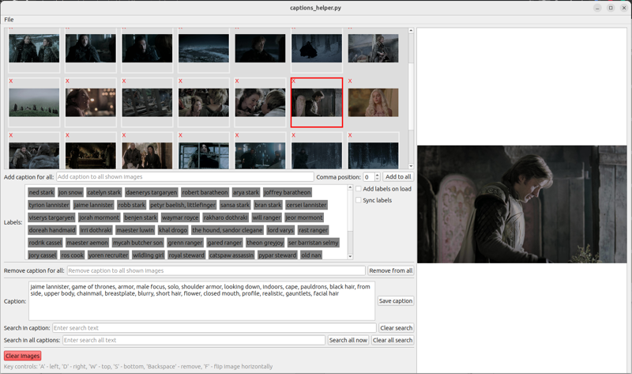The height and width of the screenshot is (374, 632).
Task: Apply the tyrion lannister label
Action: pyautogui.click(x=49, y=205)
